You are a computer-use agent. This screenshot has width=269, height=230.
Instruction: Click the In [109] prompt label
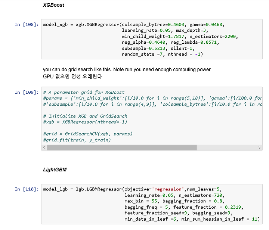tap(27, 92)
